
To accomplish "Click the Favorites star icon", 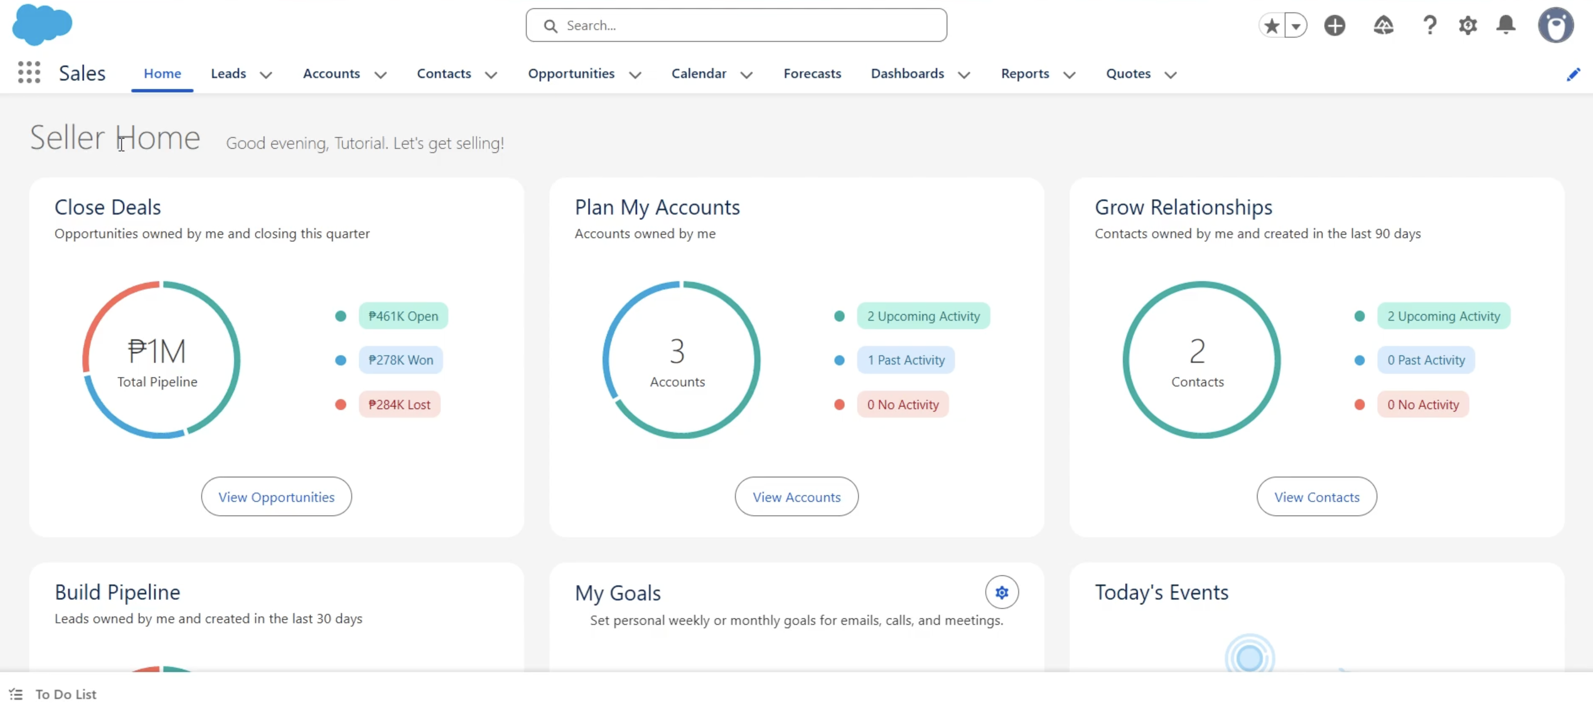I will (x=1271, y=25).
